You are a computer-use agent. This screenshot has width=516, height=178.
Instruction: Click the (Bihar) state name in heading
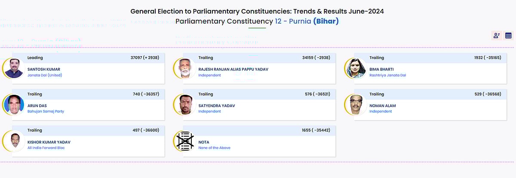326,21
